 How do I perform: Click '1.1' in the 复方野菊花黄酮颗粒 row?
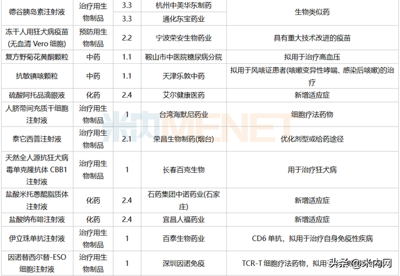point(127,57)
